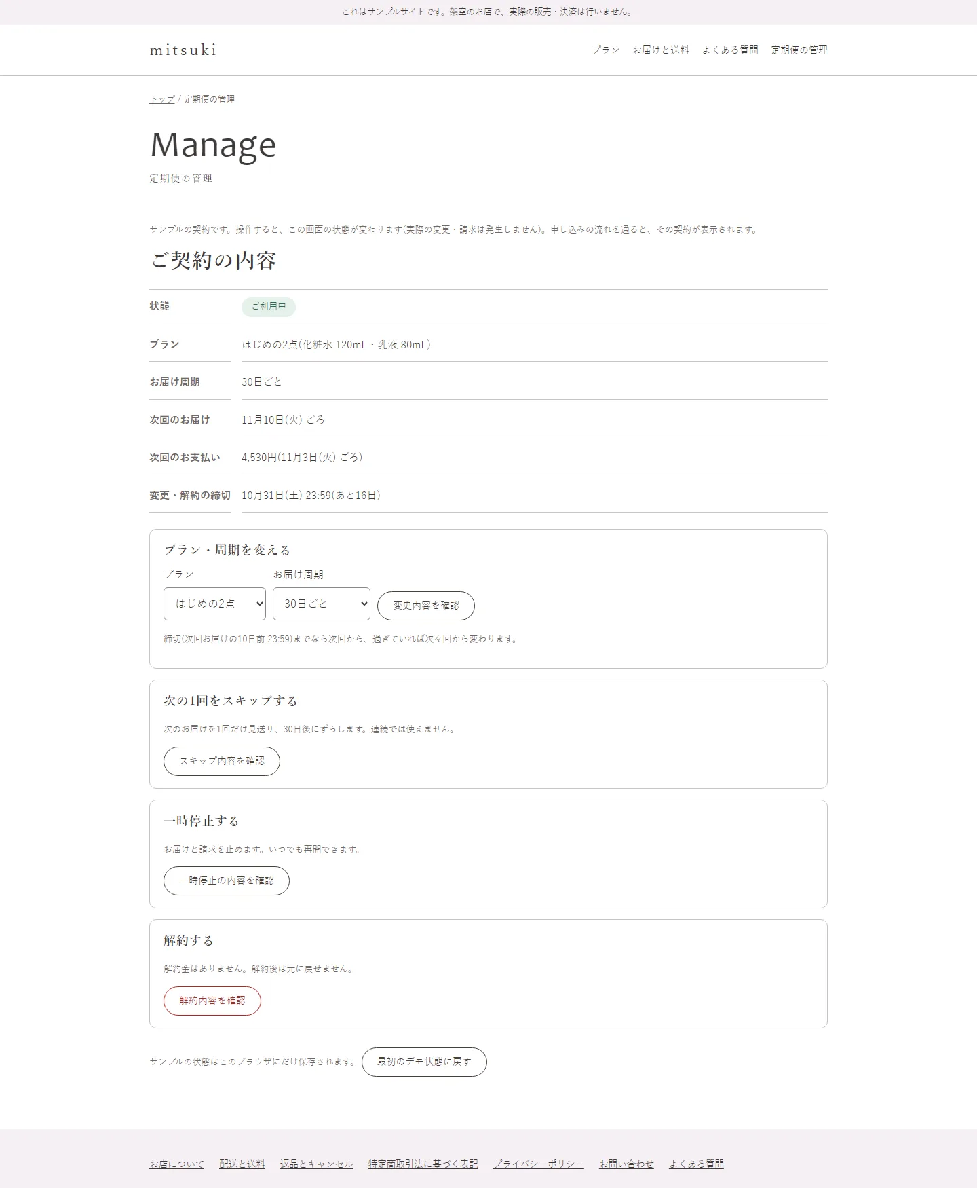
Task: Click the red 解約内容を確認 button
Action: [212, 1001]
